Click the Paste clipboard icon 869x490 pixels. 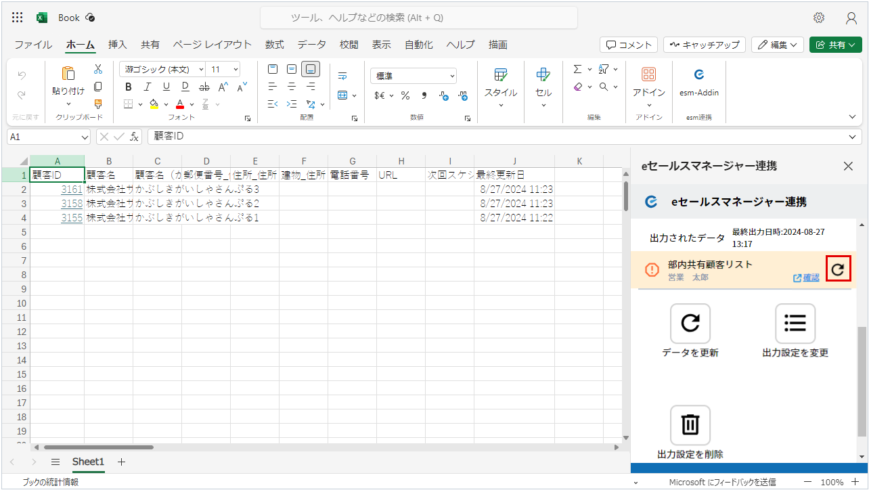coord(68,73)
